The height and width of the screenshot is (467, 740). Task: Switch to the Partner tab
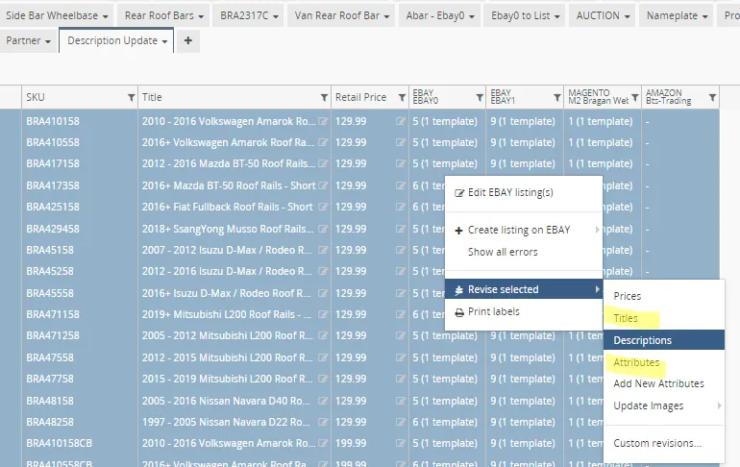[23, 40]
